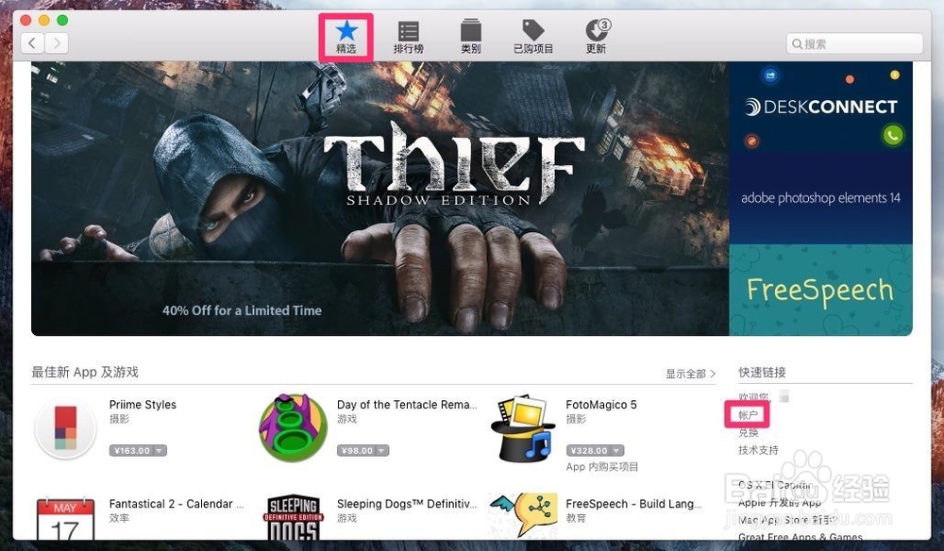Click the 搜索 search field
This screenshot has width=944, height=551.
[854, 43]
